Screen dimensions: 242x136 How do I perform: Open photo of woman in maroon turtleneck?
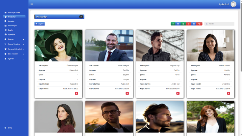58,117
